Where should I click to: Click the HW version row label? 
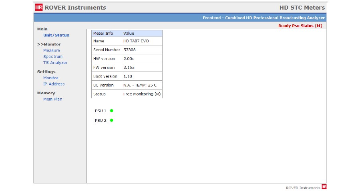[104, 58]
